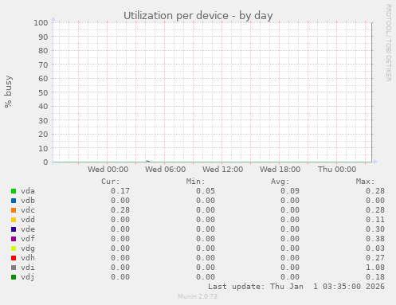
Task: Click vdf max value 0.38
Action: [375, 239]
